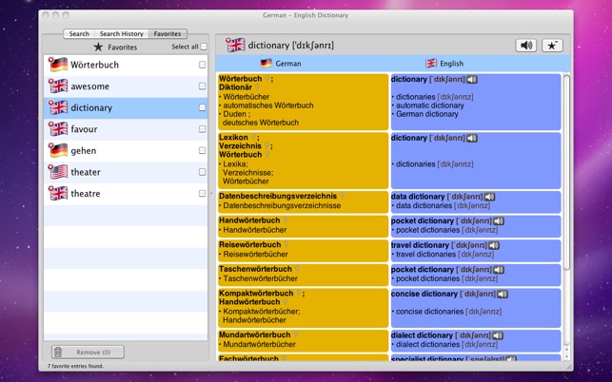612x382 pixels.
Task: Click the UK flag in English column header
Action: click(x=431, y=63)
